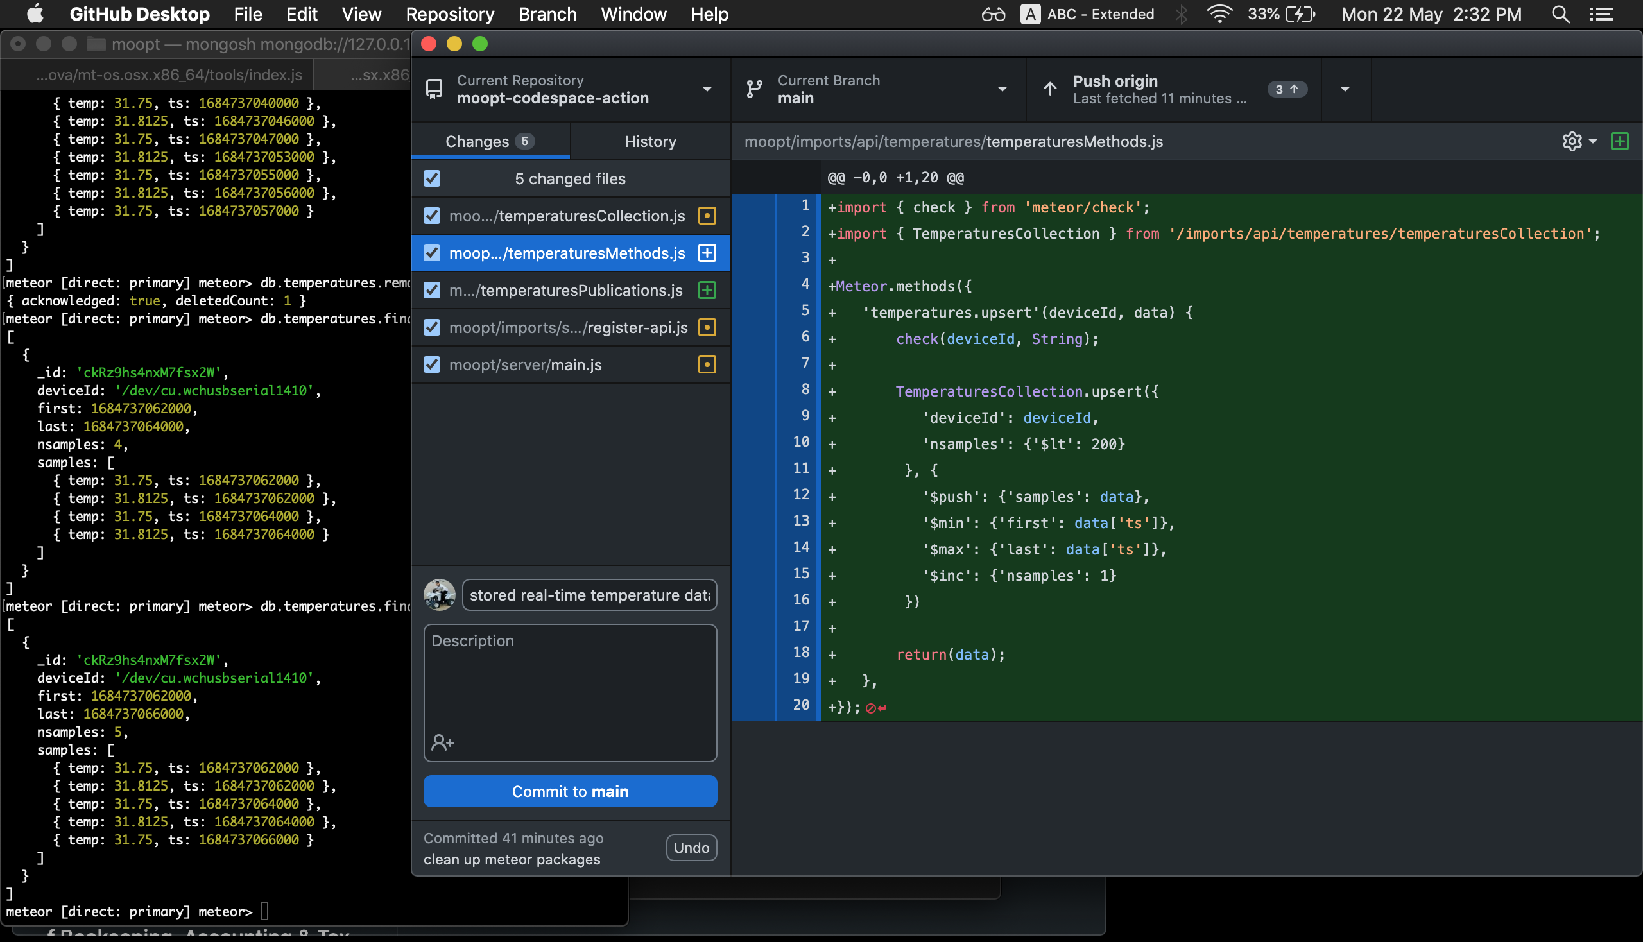Open the Current Repository dropdown
This screenshot has width=1643, height=942.
point(707,89)
